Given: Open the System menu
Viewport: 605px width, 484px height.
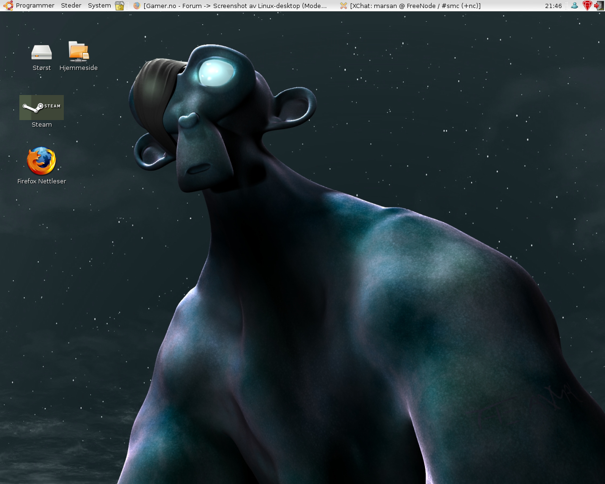Looking at the screenshot, I should [x=99, y=6].
